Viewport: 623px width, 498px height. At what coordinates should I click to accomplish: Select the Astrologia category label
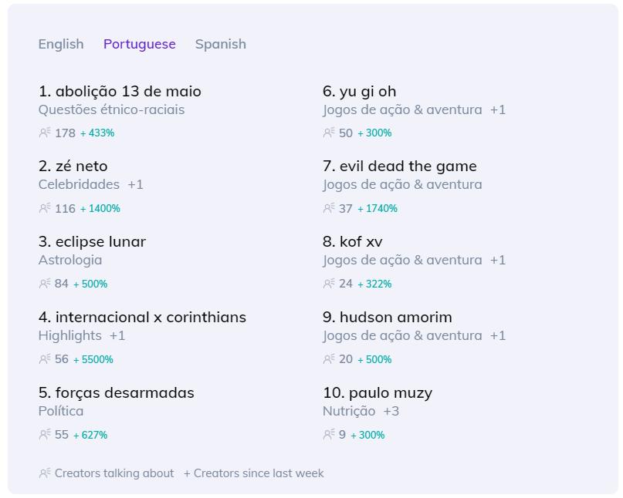[x=70, y=261]
